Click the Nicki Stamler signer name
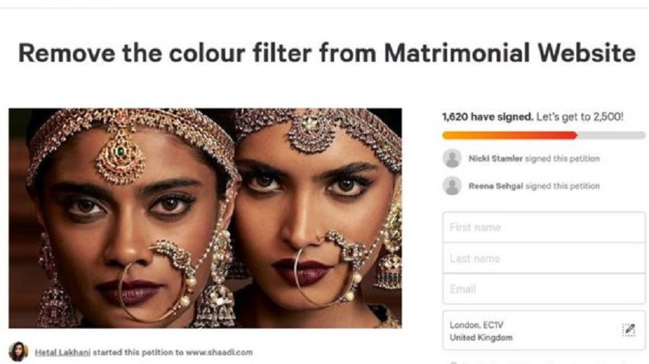649x364 pixels. click(x=495, y=158)
